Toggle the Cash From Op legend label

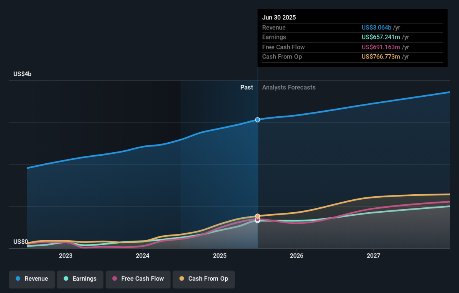[x=208, y=279]
